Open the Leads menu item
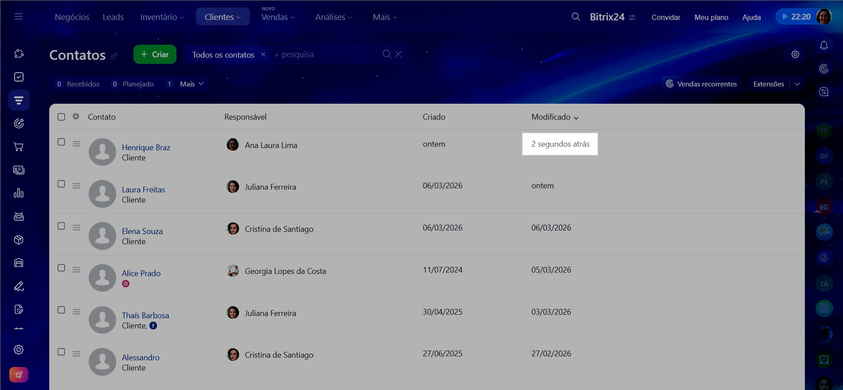Viewport: 843px width, 390px height. click(113, 17)
